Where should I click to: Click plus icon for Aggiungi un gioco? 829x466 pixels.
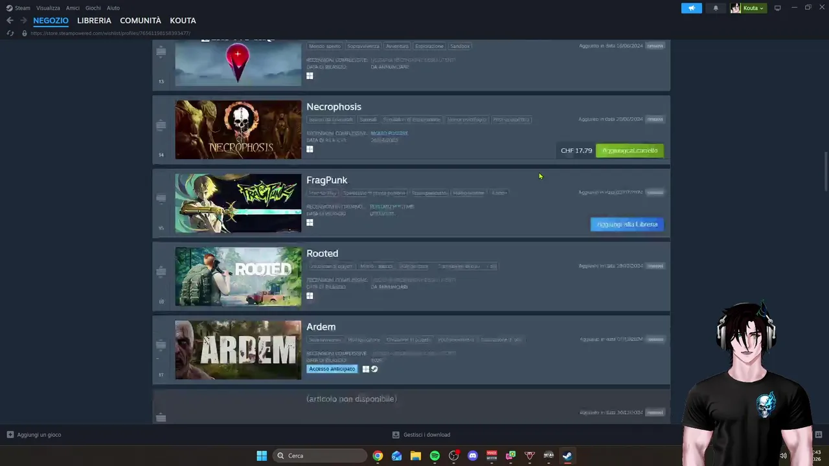(x=10, y=434)
